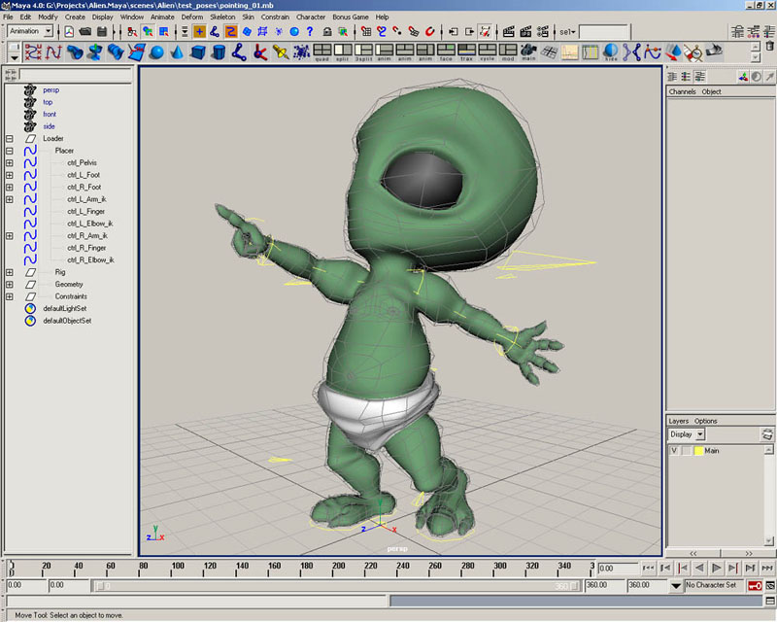Click the help question mark icon
This screenshot has height=622, width=777.
(x=310, y=31)
